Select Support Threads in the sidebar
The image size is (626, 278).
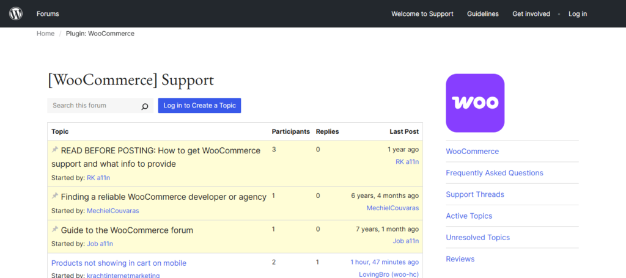click(474, 194)
